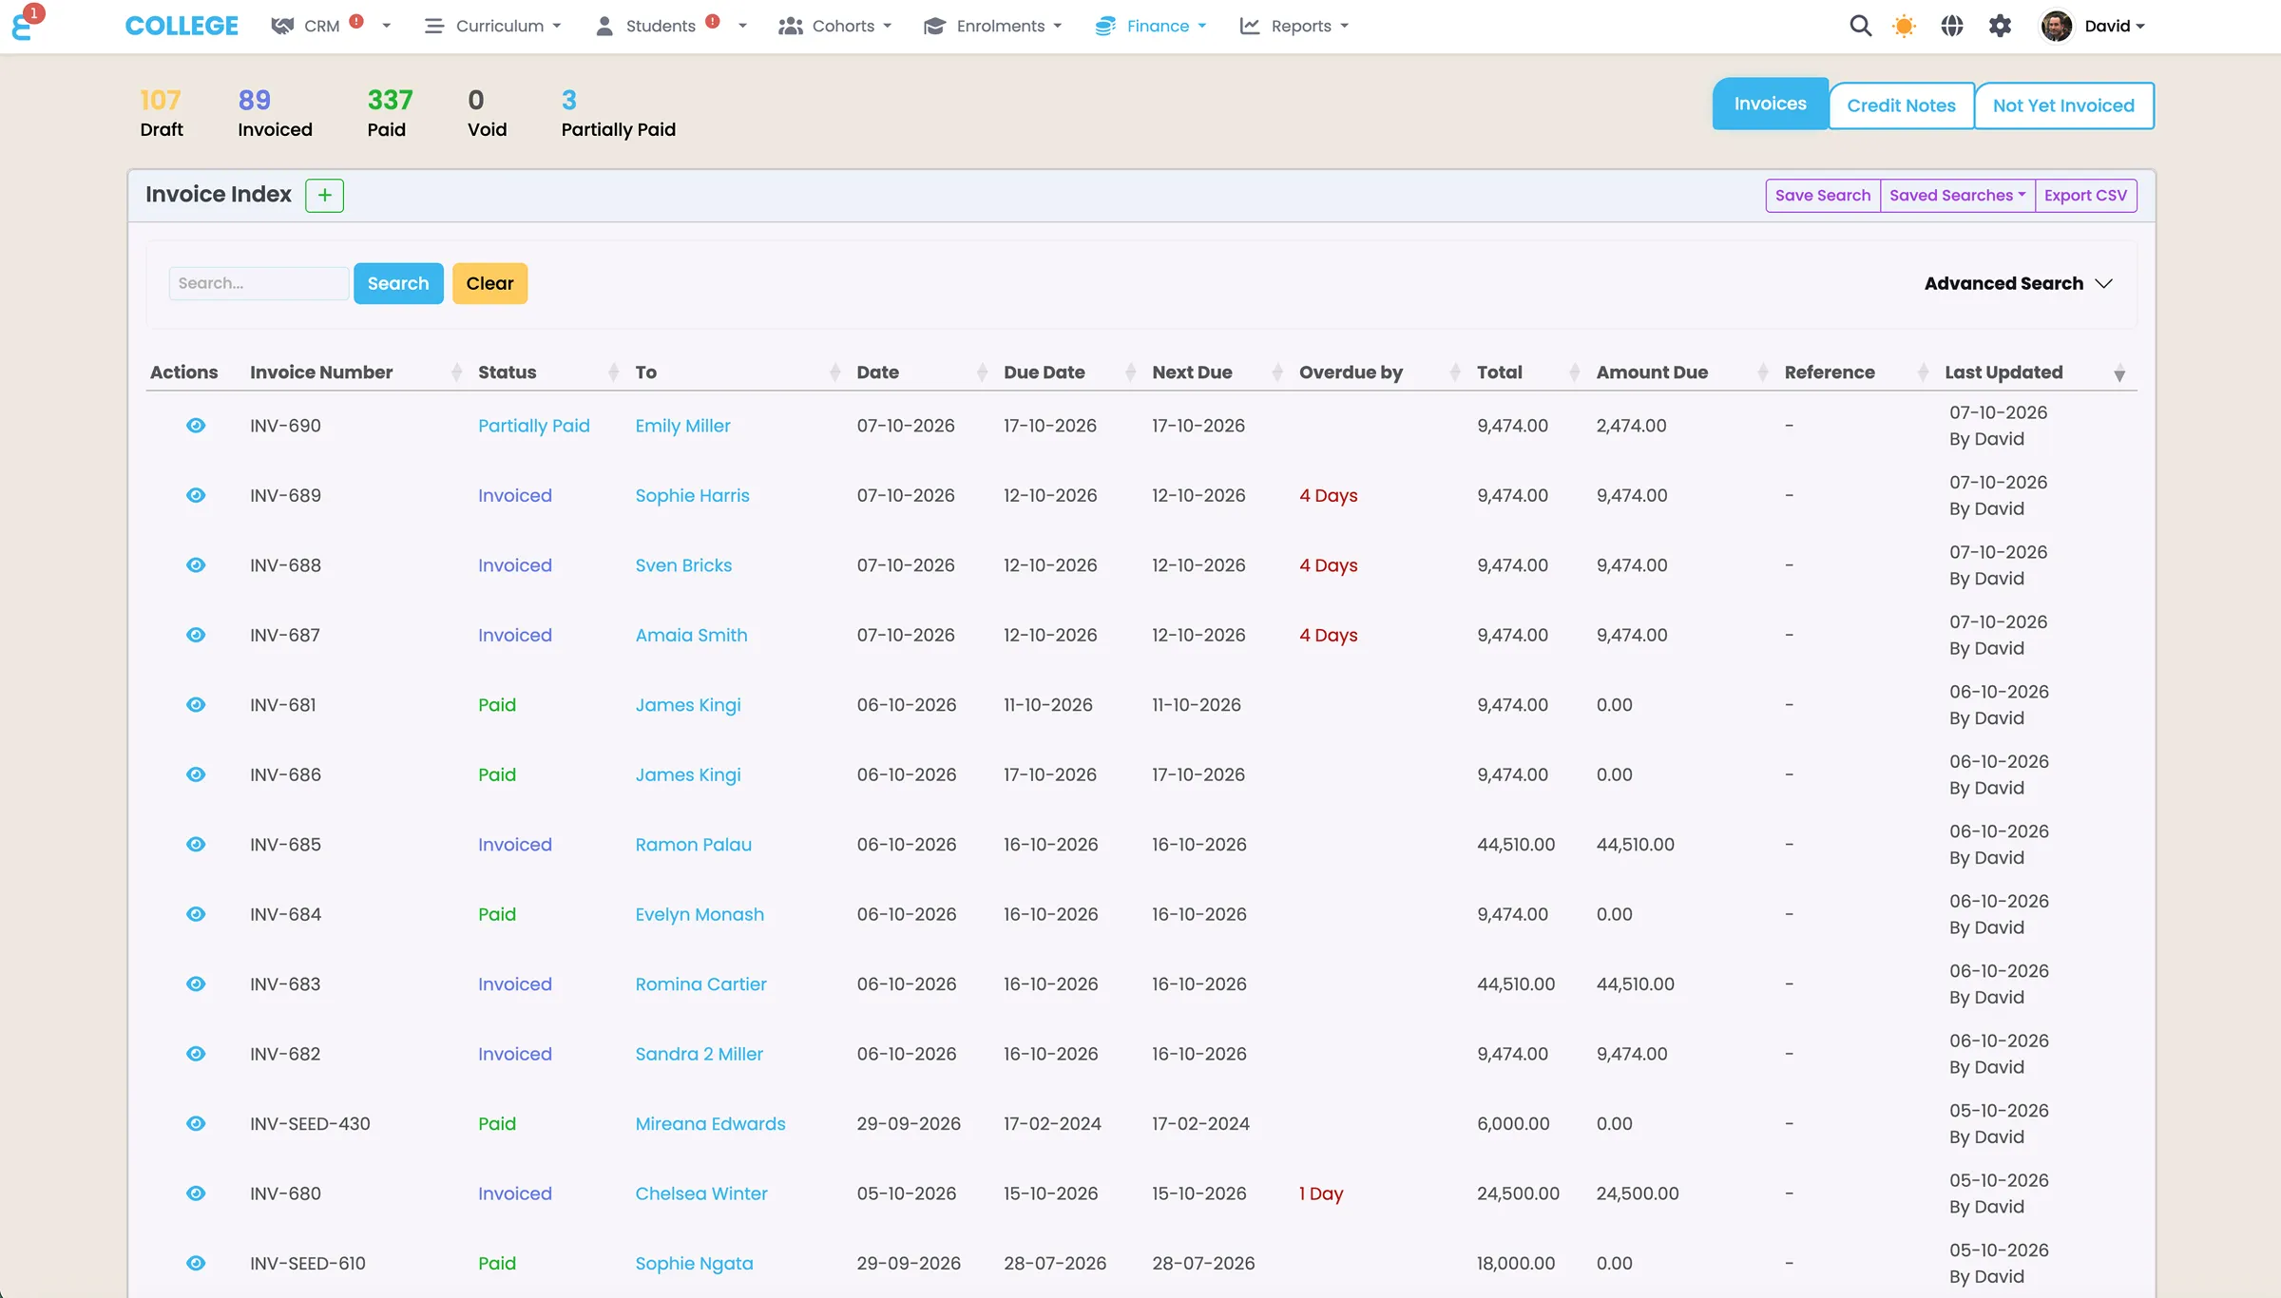Open Ramon Palau's profile link

coord(693,845)
